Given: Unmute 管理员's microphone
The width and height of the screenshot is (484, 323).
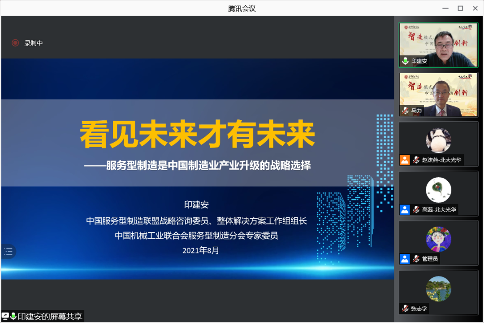Looking at the screenshot, I should [x=416, y=259].
